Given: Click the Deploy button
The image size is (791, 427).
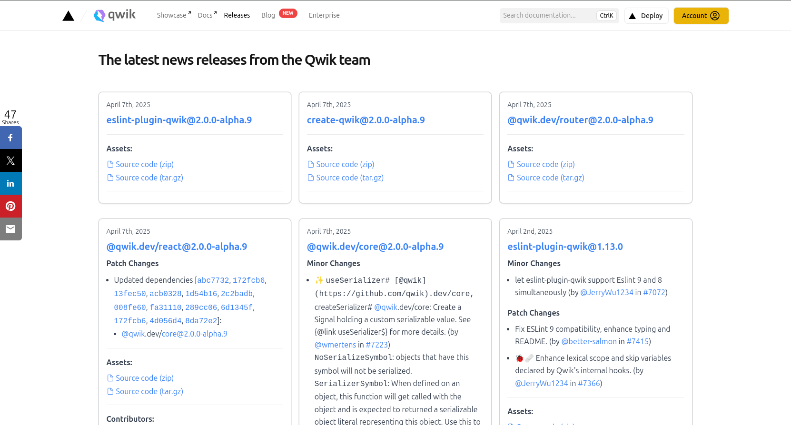Looking at the screenshot, I should click(x=646, y=16).
